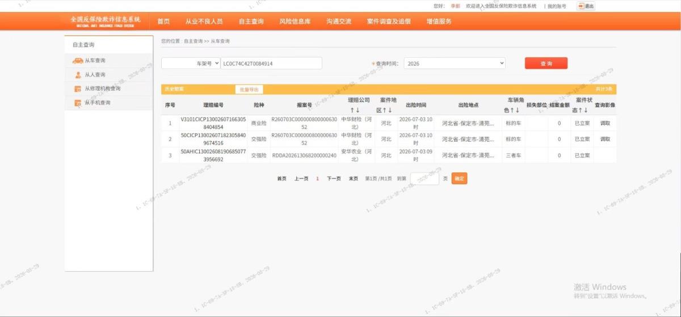
Task: Click 调取 for the 商业险 row
Action: (605, 123)
